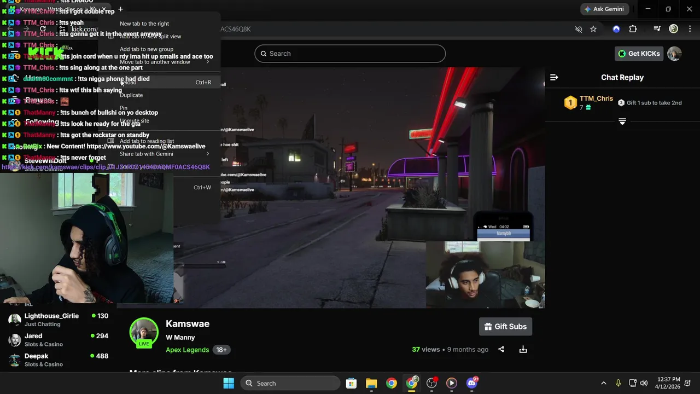Expand the 'Share tab with Gemini' submenu
The image size is (700, 394).
pyautogui.click(x=159, y=154)
